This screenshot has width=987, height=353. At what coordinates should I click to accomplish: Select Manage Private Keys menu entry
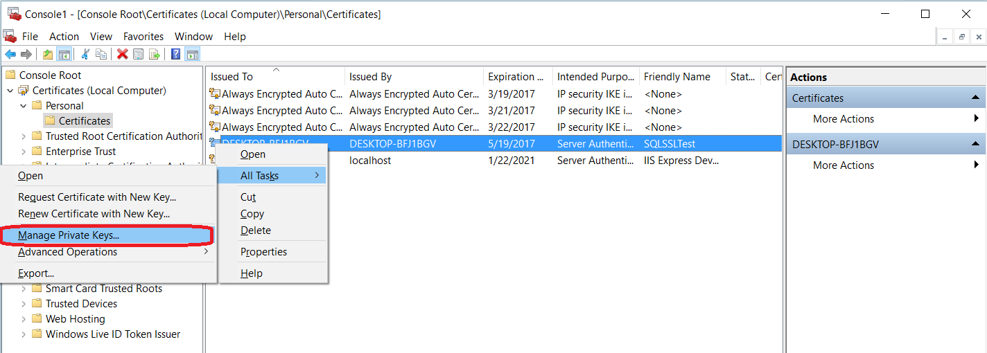[x=69, y=235]
